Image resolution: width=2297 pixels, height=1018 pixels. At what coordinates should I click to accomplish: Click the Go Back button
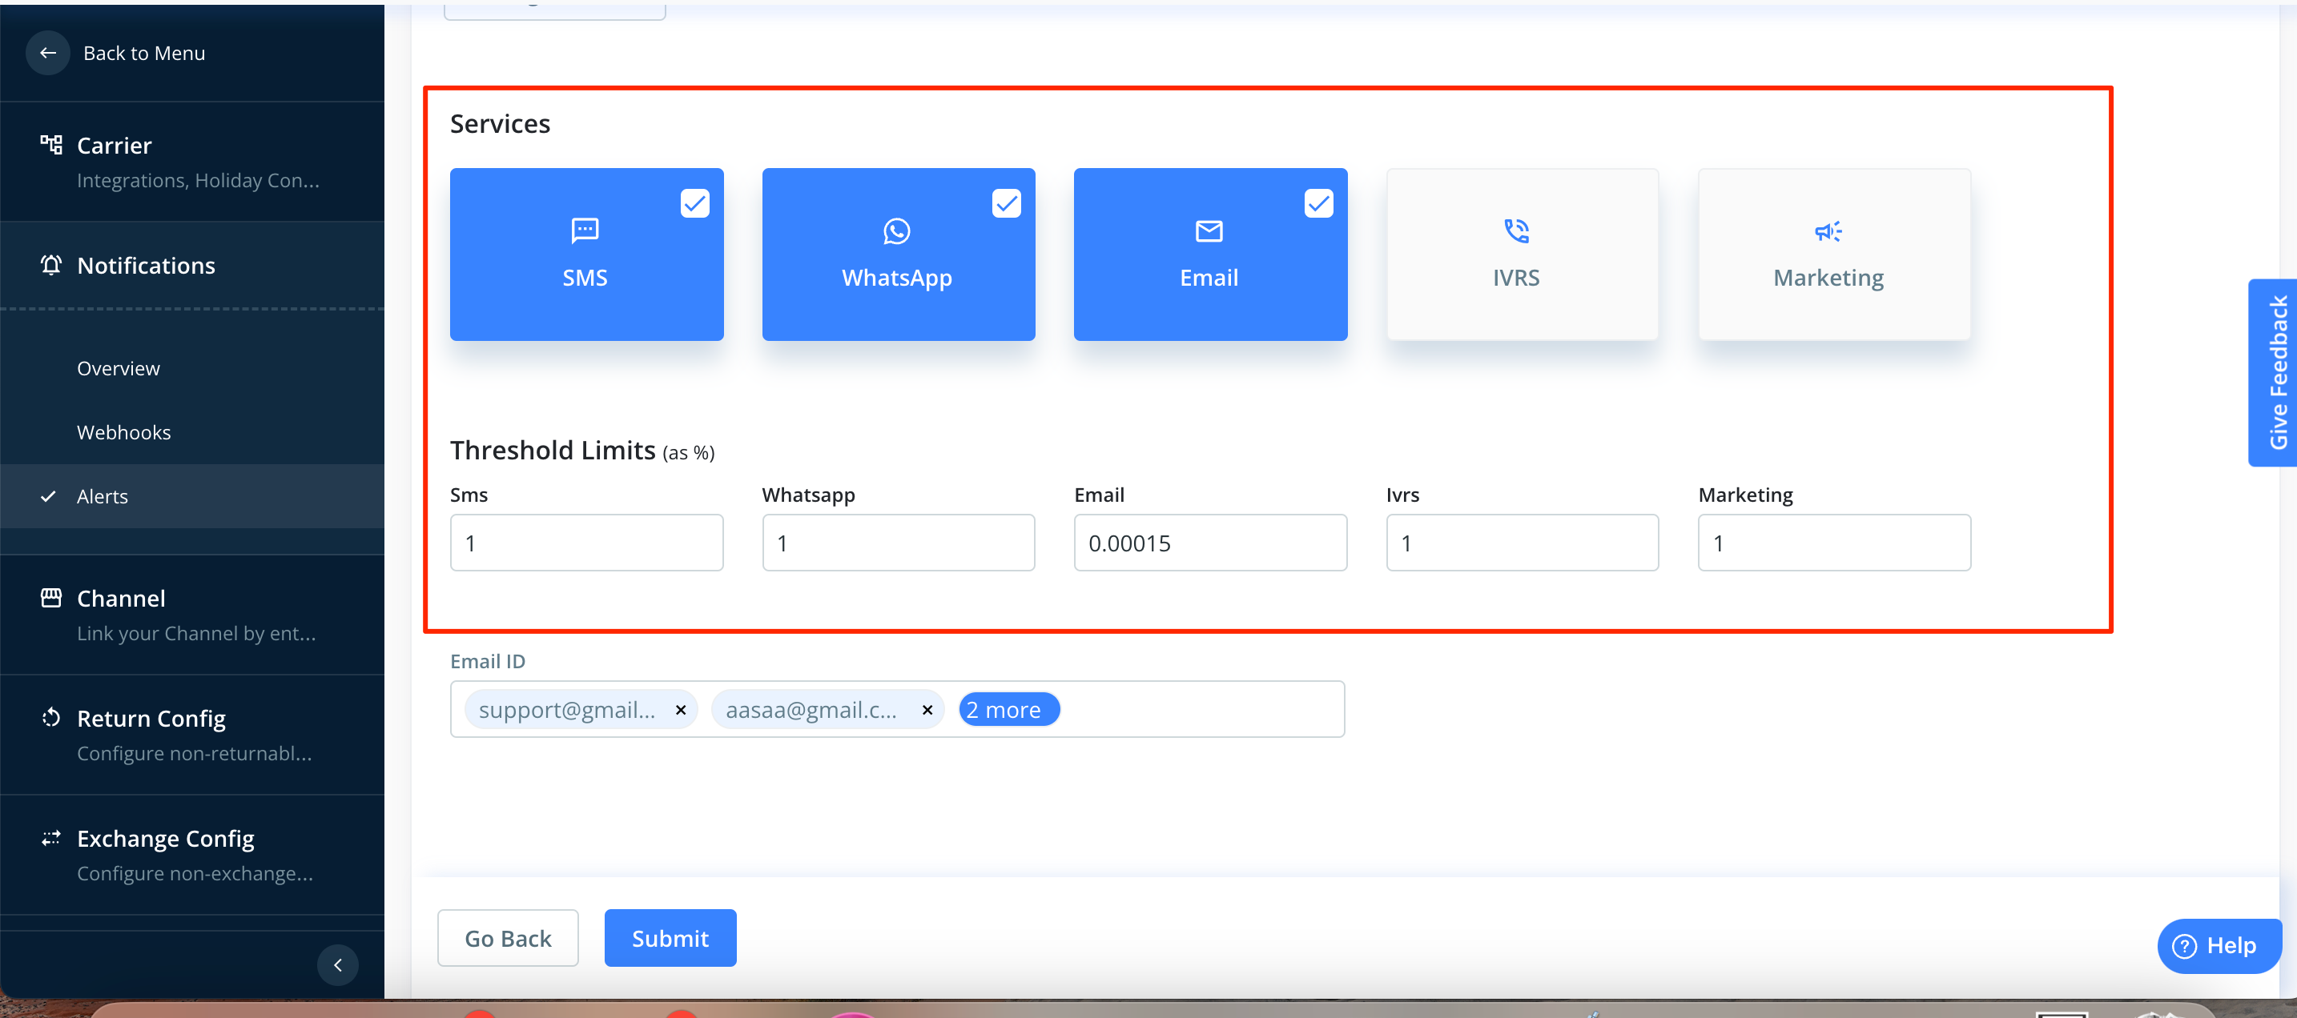point(507,938)
